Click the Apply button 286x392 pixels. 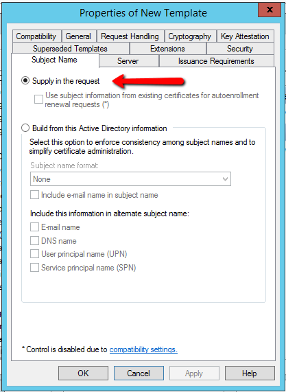194,373
